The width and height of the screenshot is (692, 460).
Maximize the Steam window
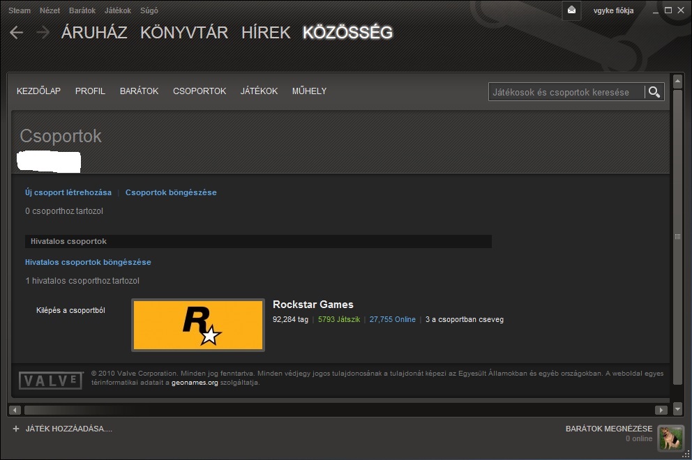click(x=668, y=10)
